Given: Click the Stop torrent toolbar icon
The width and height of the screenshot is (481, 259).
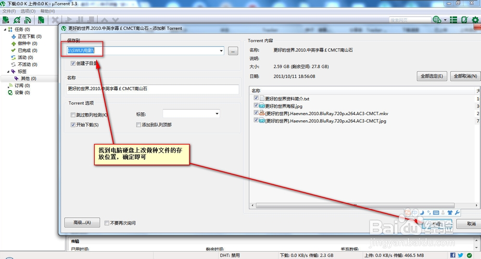Looking at the screenshot, I should 91,20.
